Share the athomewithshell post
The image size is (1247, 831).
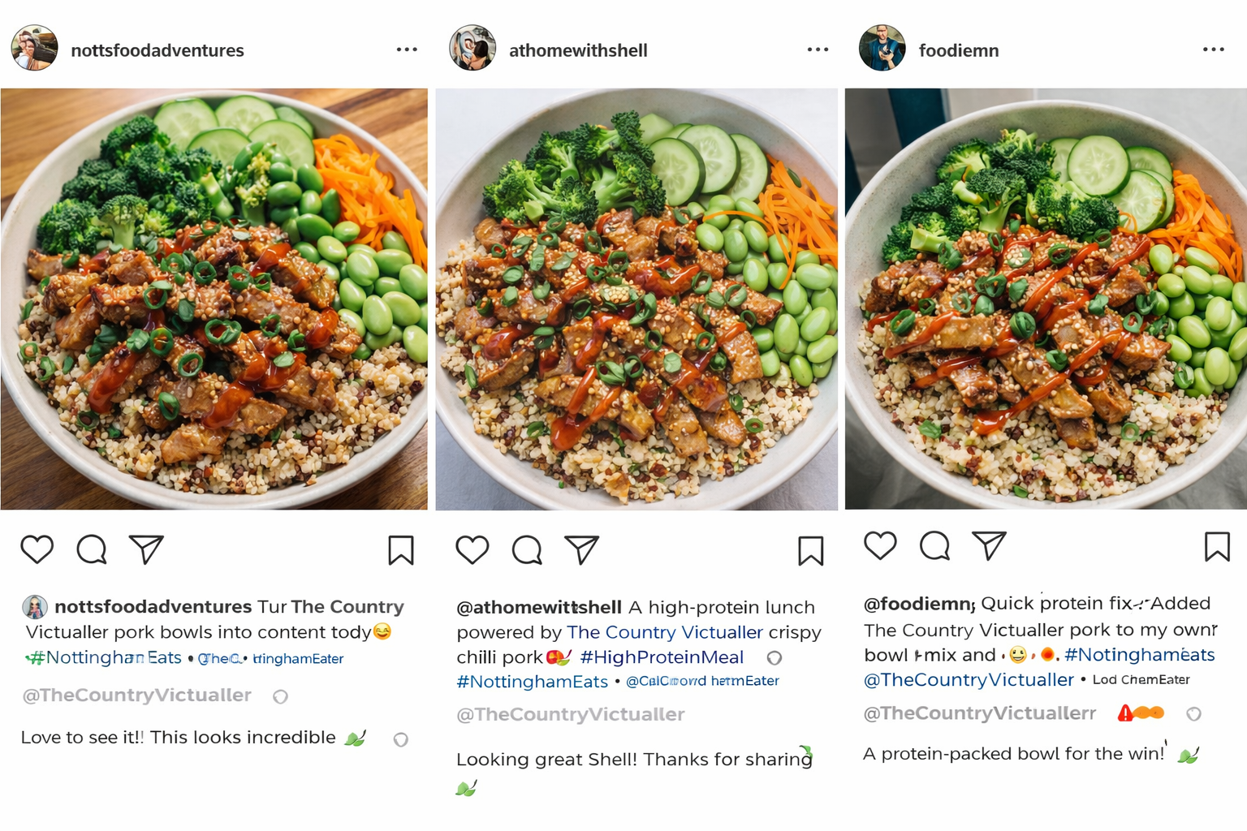coord(582,550)
